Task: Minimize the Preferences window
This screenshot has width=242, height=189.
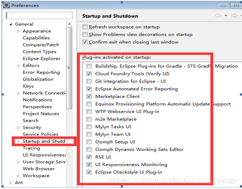Action: coord(223,6)
